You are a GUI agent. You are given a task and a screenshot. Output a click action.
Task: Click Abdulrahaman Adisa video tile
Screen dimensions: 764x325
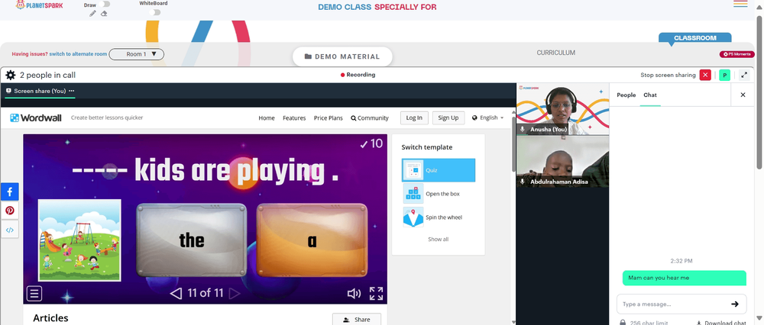[x=563, y=161]
